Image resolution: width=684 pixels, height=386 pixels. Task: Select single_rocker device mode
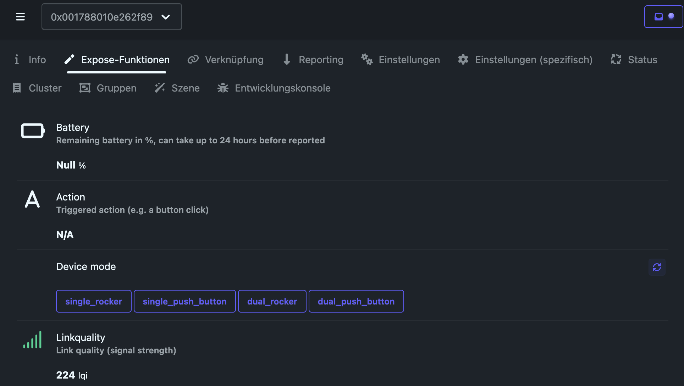(94, 301)
